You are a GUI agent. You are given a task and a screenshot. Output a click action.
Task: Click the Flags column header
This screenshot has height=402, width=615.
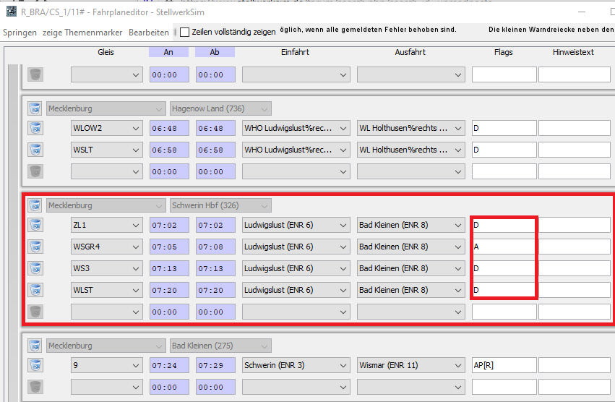[503, 52]
